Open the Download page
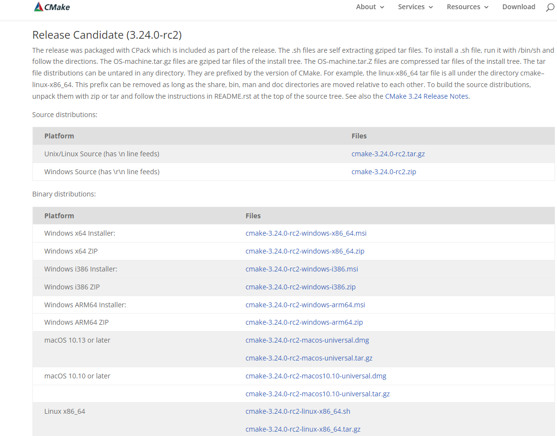 tap(519, 7)
